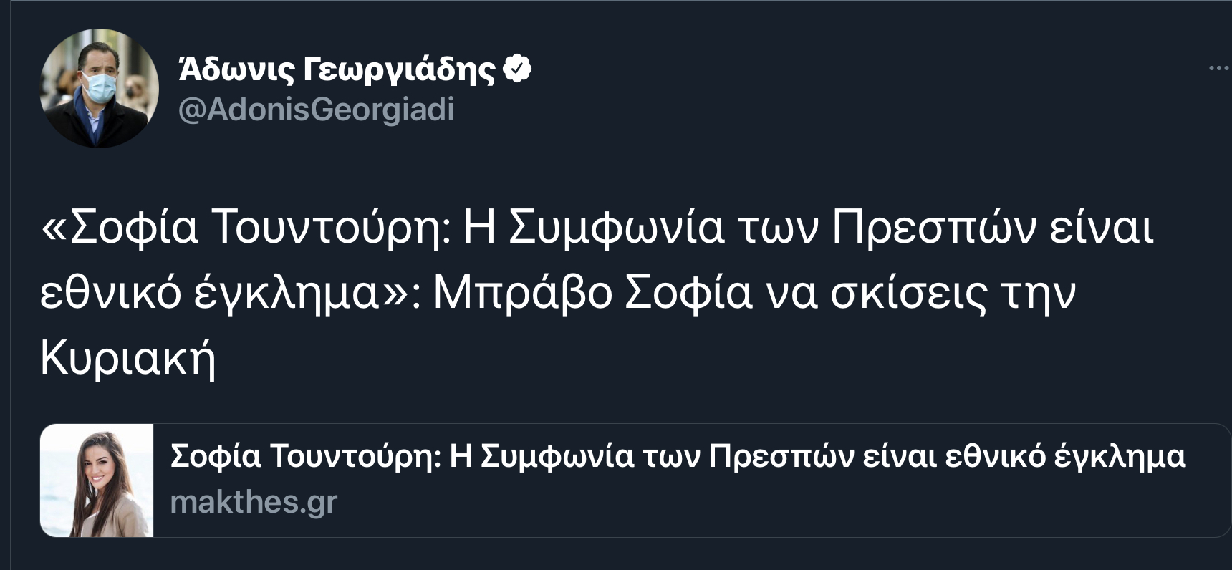Click the word είναι in tweet's first line
1232x570 pixels.
1102,228
